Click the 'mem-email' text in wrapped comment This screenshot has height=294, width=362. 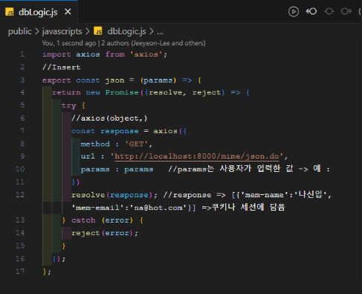(x=97, y=208)
